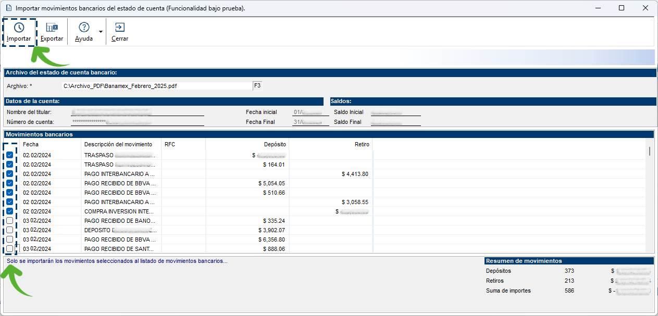Uncheck the $ 4,413.80 PAGO INTERBANCARIO checkbox
The height and width of the screenshot is (316, 658).
10,173
